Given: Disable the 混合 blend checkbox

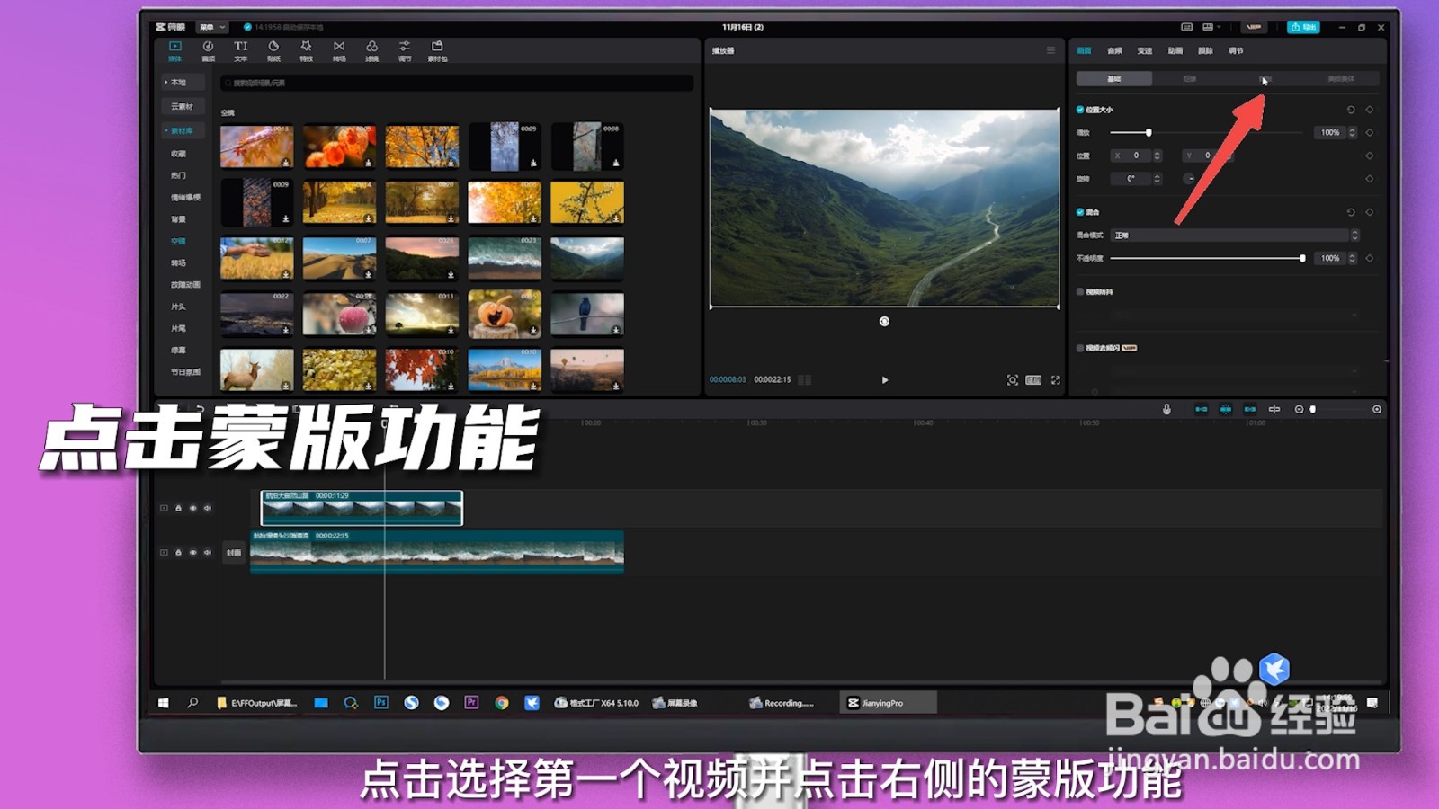Looking at the screenshot, I should pos(1081,212).
